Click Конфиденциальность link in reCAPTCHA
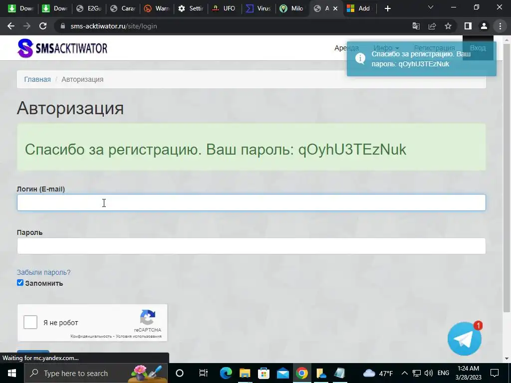 [x=91, y=336]
